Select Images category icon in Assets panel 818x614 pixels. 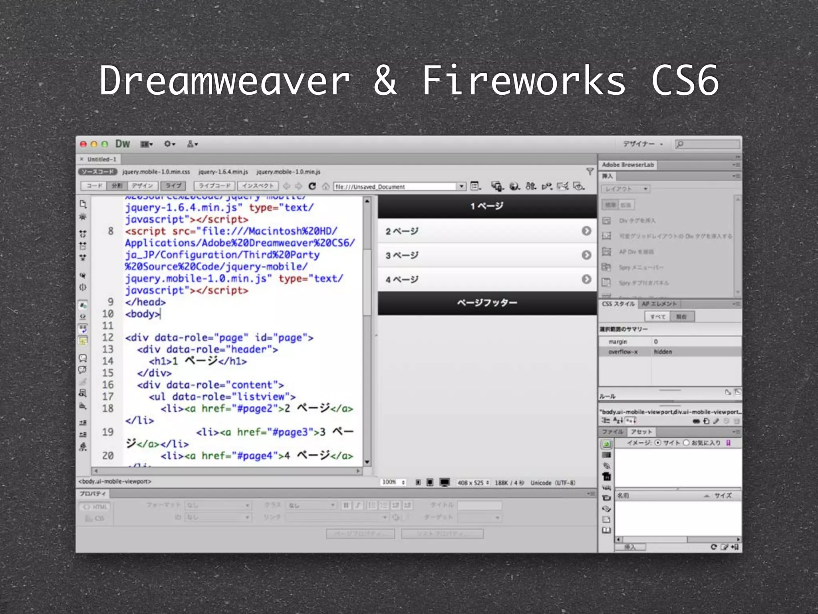(x=606, y=444)
